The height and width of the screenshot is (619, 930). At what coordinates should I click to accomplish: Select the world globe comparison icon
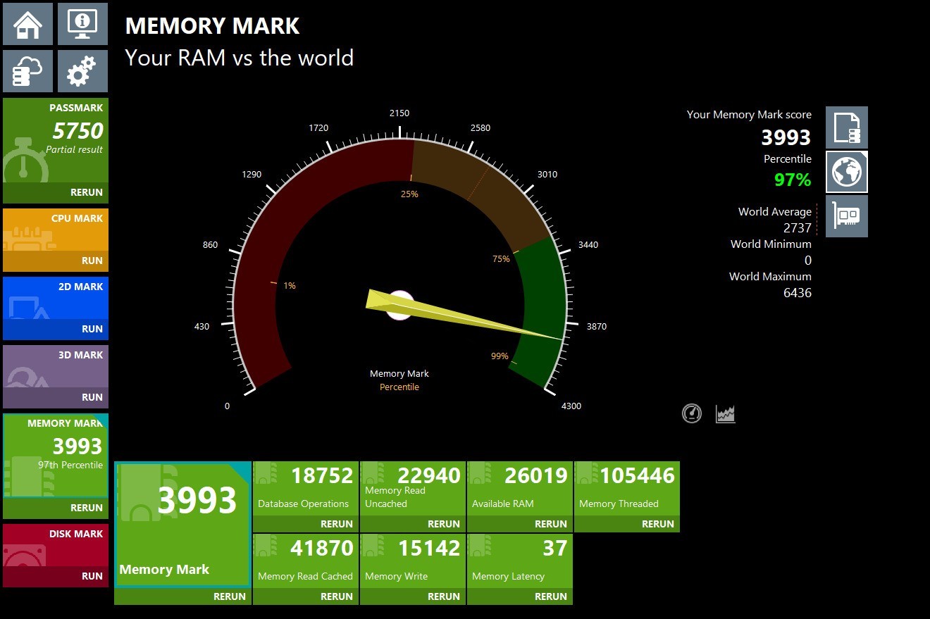(x=846, y=172)
